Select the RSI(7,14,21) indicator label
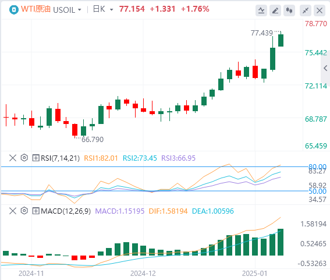Viewport: 330px width, 280px height. [60, 158]
